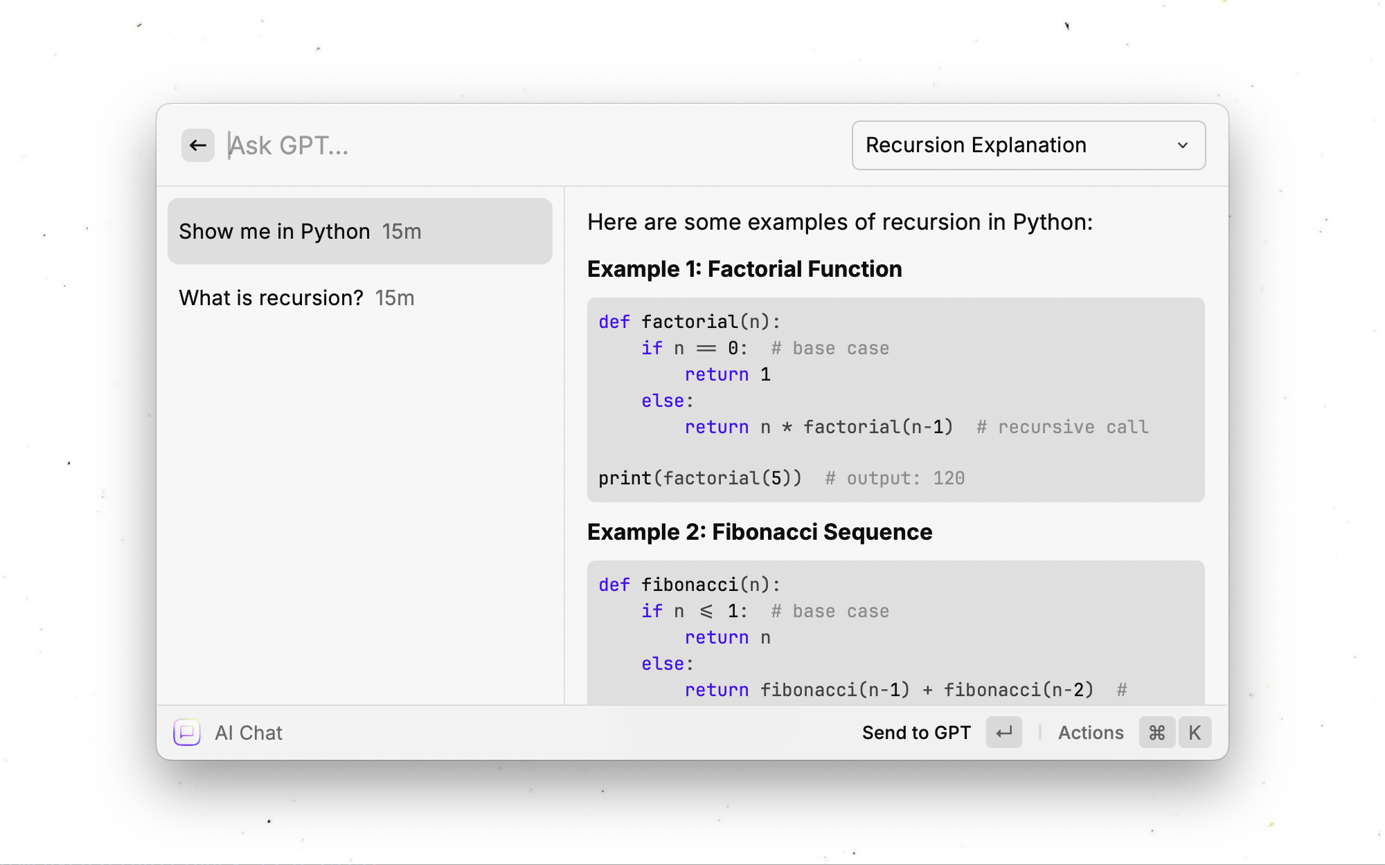Click the print(factorial(5)) code line

coord(699,478)
